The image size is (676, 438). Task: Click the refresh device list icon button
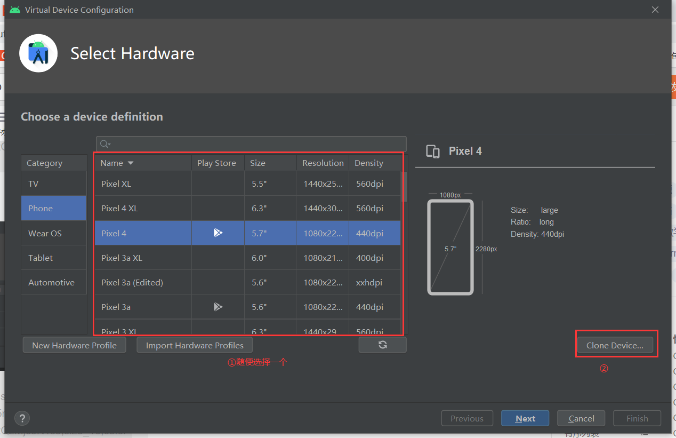(x=382, y=345)
